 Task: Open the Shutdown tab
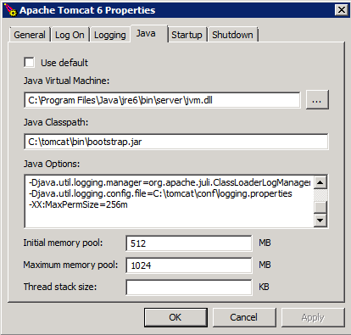[232, 35]
